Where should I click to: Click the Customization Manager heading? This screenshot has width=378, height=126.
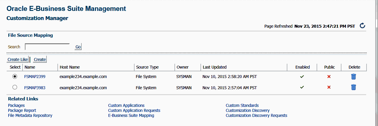coord(37,18)
